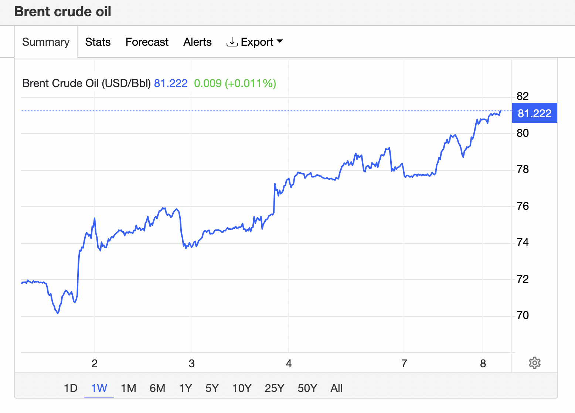
Task: Select the 5Y time range
Action: pyautogui.click(x=212, y=388)
